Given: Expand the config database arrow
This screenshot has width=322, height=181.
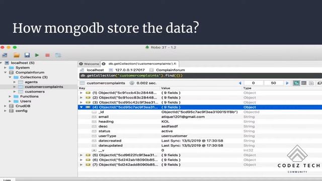Looking at the screenshot, I should (x=6, y=111).
